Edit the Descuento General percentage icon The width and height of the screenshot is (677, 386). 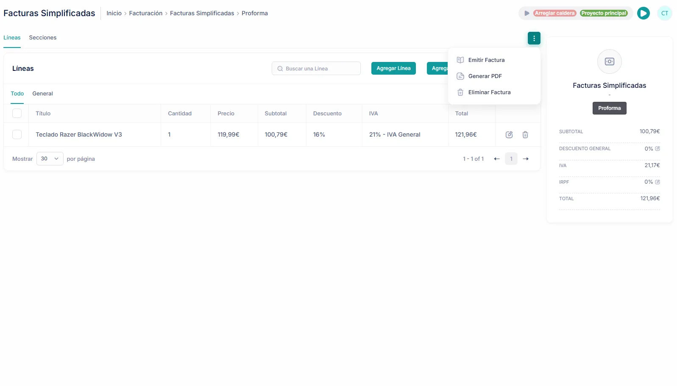[657, 149]
